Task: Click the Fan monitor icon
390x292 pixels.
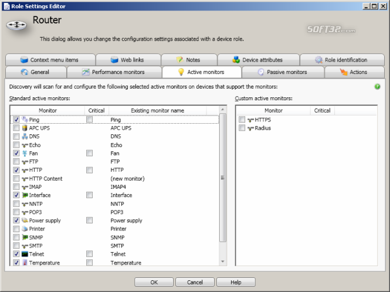Action: pyautogui.click(x=25, y=153)
